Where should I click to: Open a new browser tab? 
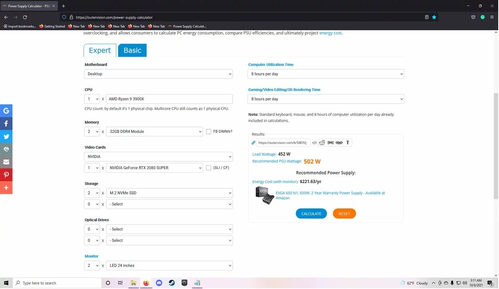(x=63, y=6)
